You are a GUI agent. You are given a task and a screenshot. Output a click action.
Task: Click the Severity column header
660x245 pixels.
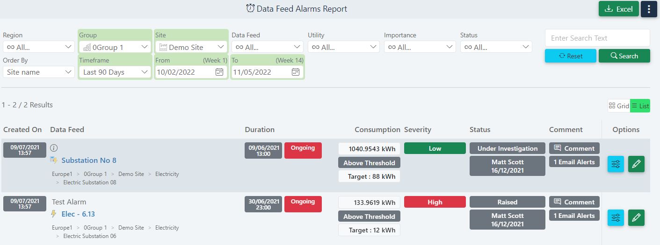[418, 130]
